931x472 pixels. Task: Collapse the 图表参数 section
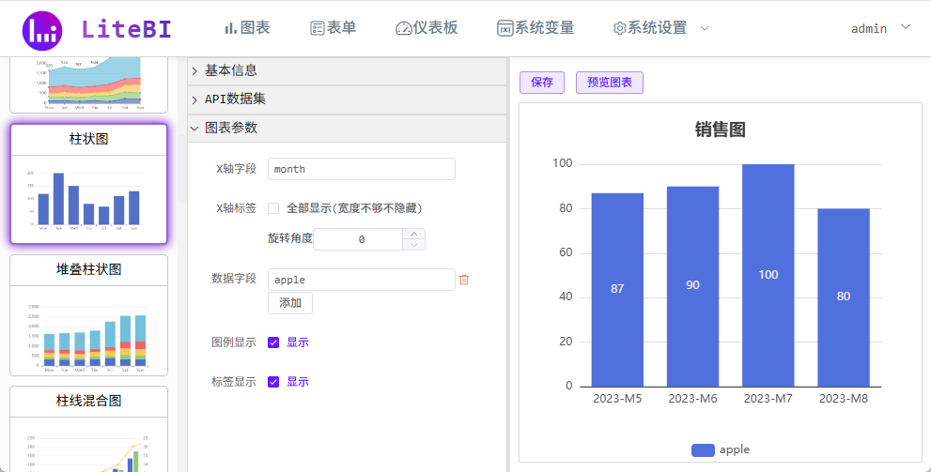[347, 128]
